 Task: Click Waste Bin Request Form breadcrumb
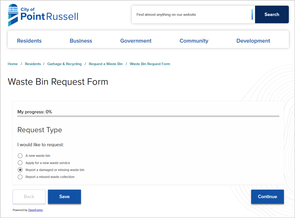(150, 64)
